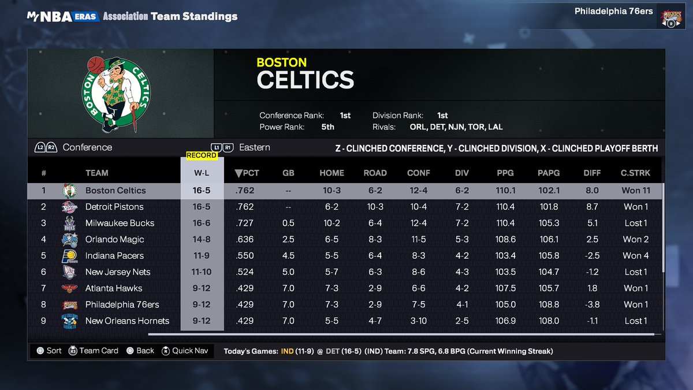This screenshot has width=693, height=390.
Task: Click the Power Rank '5th' value
Action: pos(328,127)
